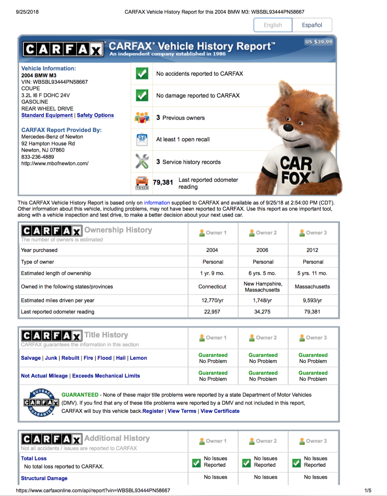Image resolution: width=387 pixels, height=496 pixels.
Task: Click Owner 3 Total Loss green checkmark
Action: 296,463
